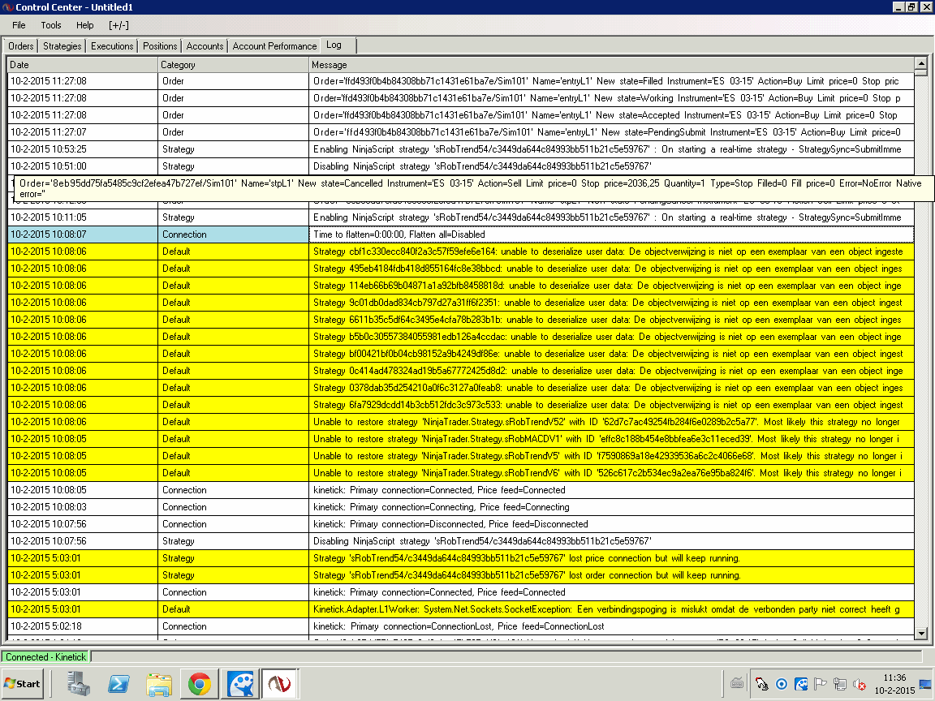Select the Strategy b5b0c30557384055981edb126a4ccdac row
This screenshot has width=935, height=701.
tap(461, 337)
